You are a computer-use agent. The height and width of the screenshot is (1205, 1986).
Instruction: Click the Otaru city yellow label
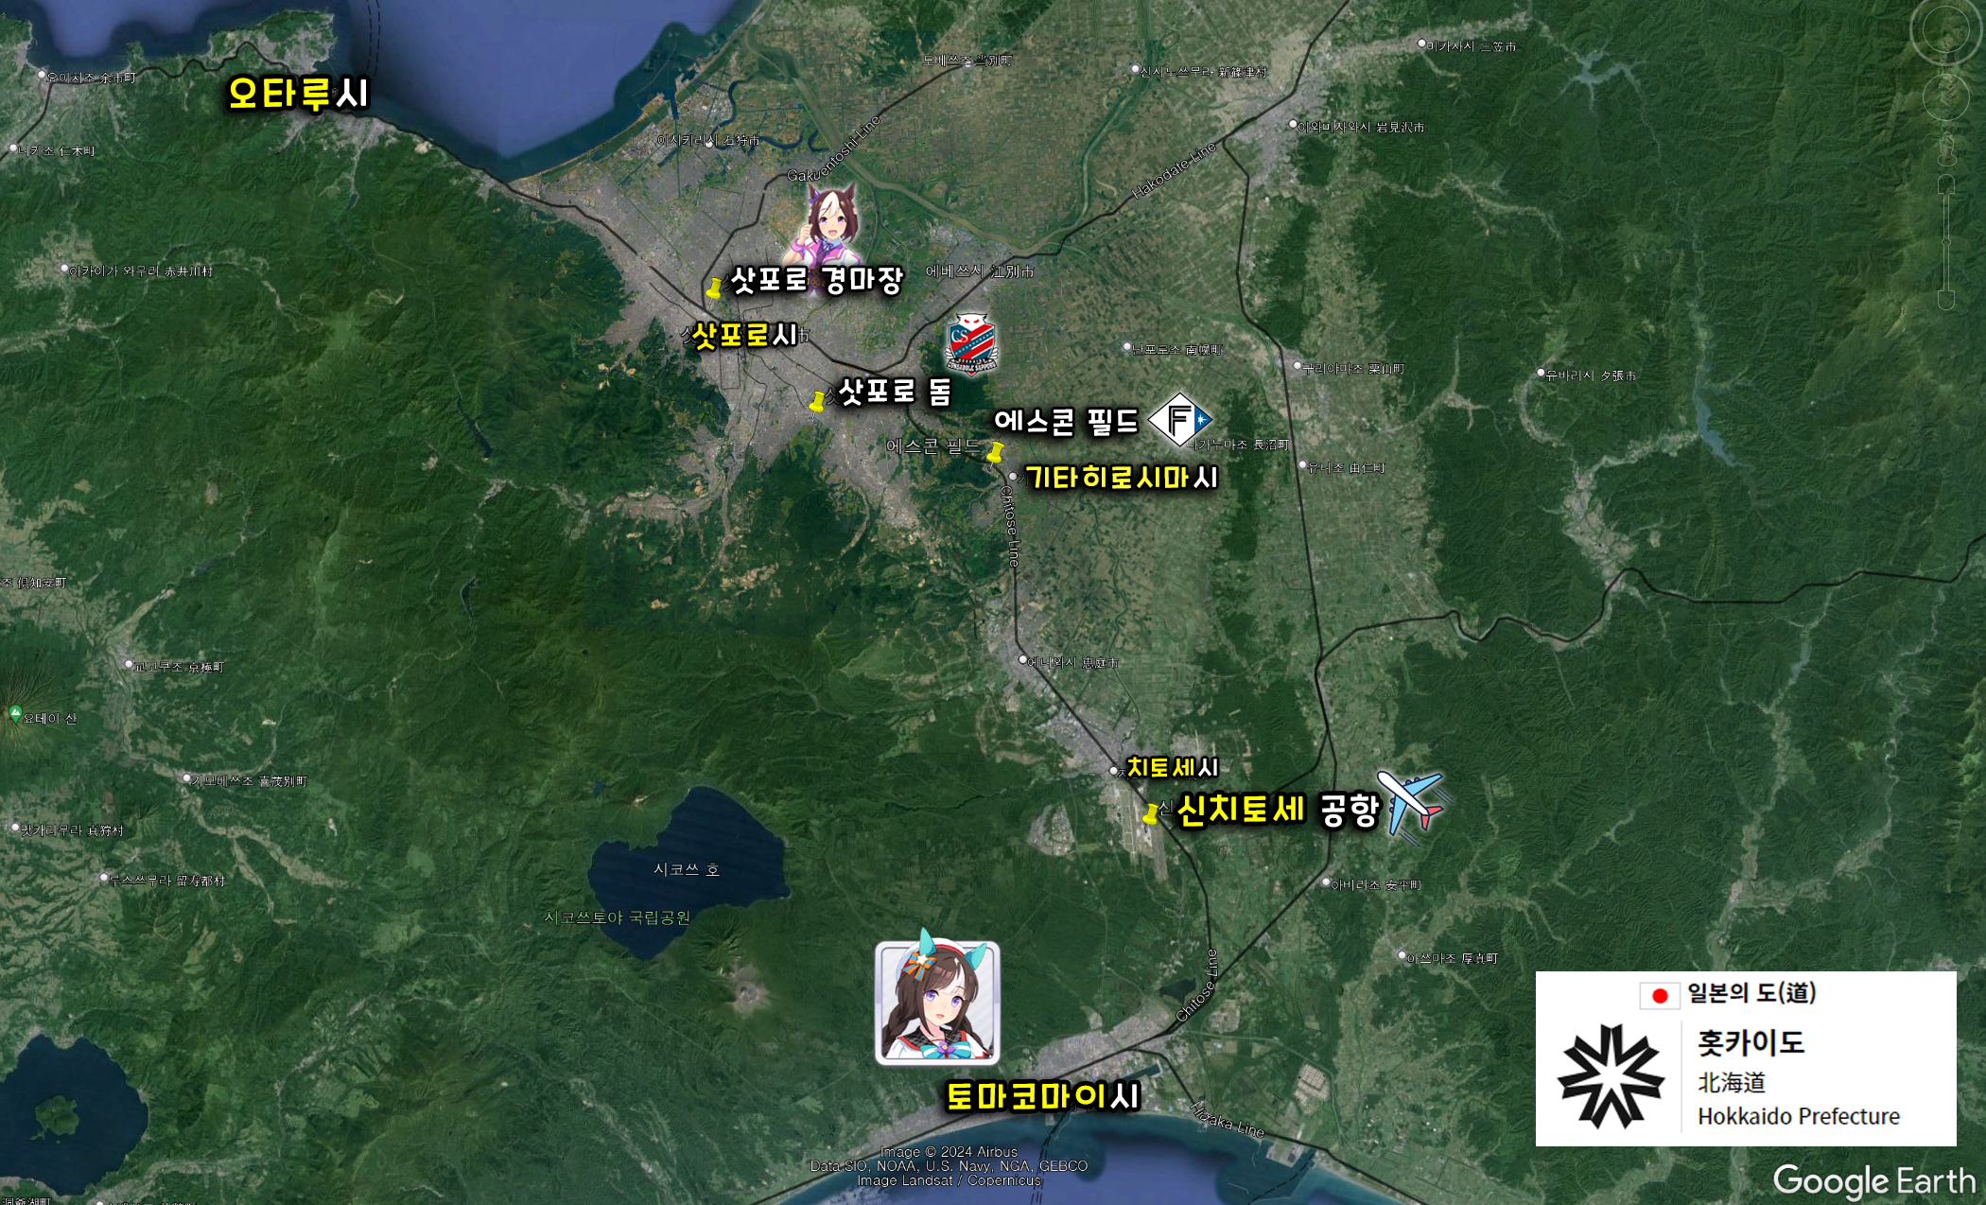click(298, 94)
